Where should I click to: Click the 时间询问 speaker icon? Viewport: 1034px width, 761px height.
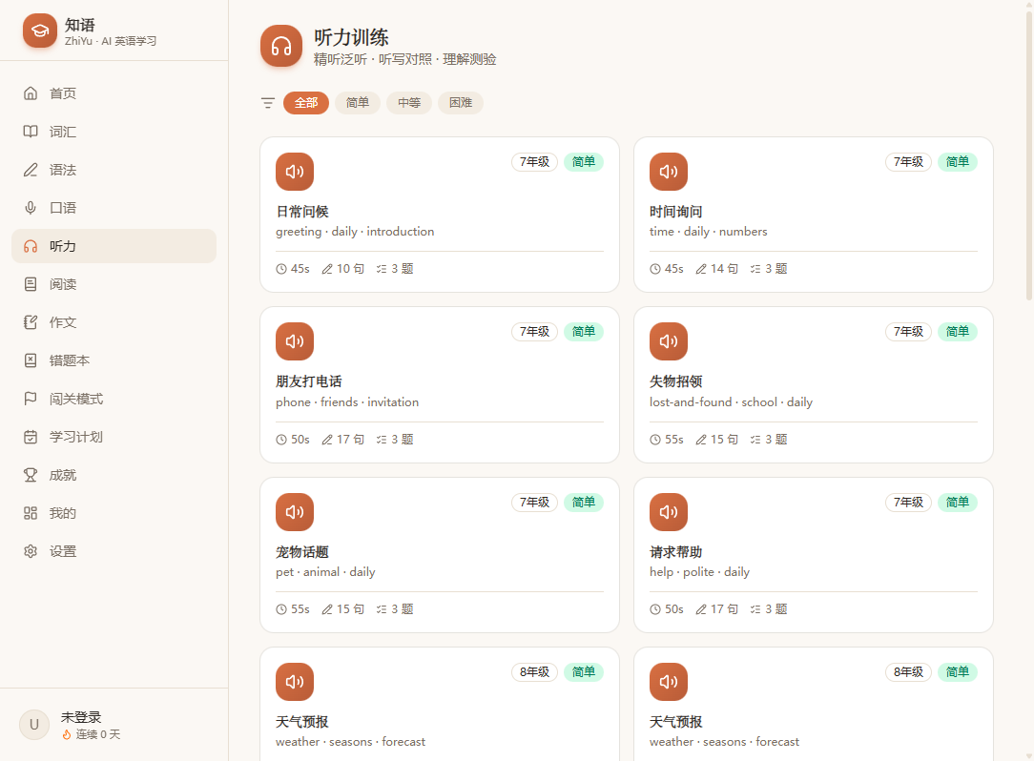669,172
